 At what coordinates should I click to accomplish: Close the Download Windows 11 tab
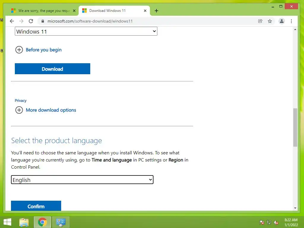coord(145,11)
